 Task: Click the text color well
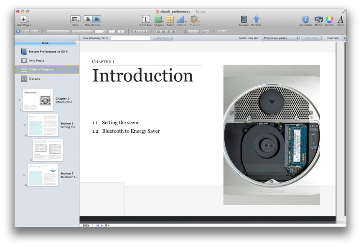(112, 31)
